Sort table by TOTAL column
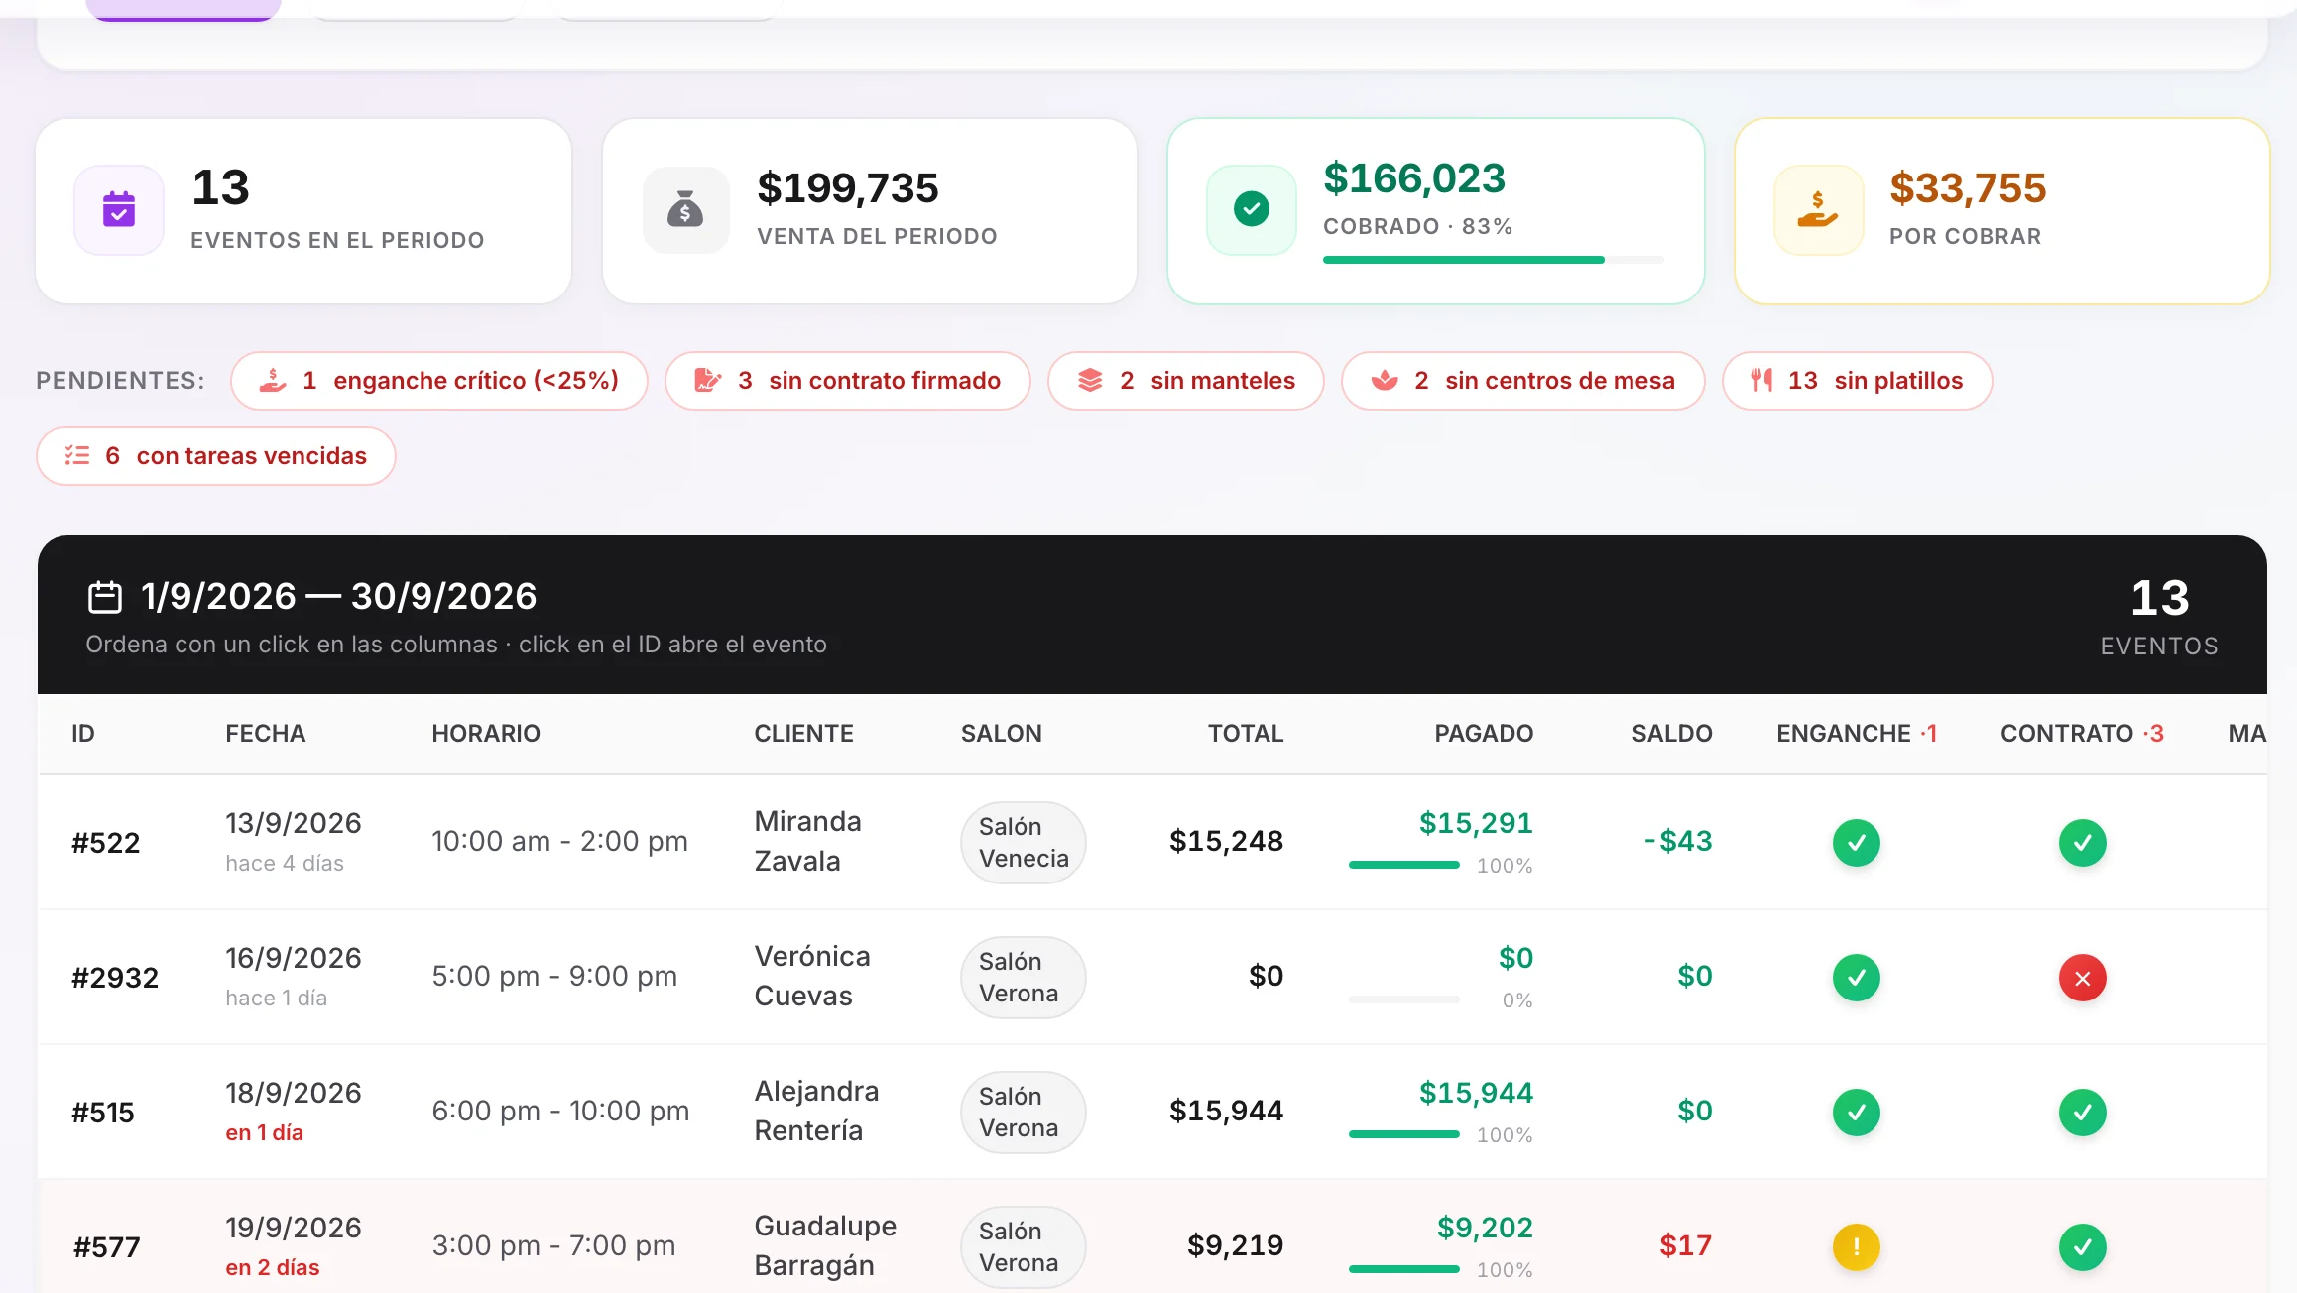The image size is (2297, 1293). [1246, 734]
